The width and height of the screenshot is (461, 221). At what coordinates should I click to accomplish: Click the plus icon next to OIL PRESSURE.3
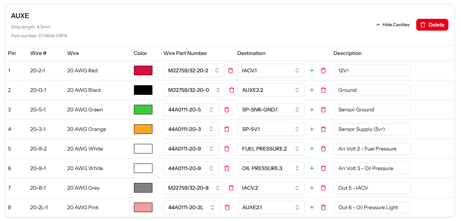pyautogui.click(x=312, y=168)
